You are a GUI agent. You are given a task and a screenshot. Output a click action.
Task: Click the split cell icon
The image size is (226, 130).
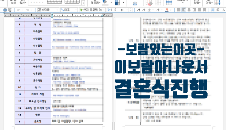158,3
